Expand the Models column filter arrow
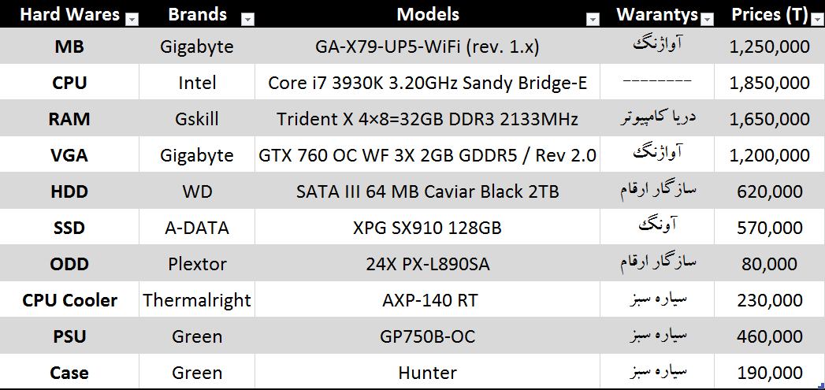This screenshot has height=390, width=825. point(593,19)
